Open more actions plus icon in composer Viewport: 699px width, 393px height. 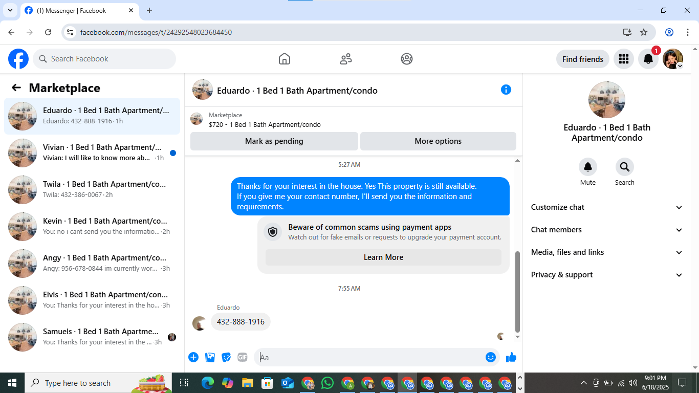point(193,357)
